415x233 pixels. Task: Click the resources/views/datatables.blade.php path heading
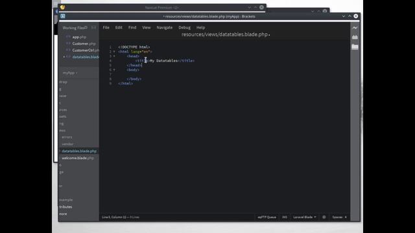click(224, 34)
